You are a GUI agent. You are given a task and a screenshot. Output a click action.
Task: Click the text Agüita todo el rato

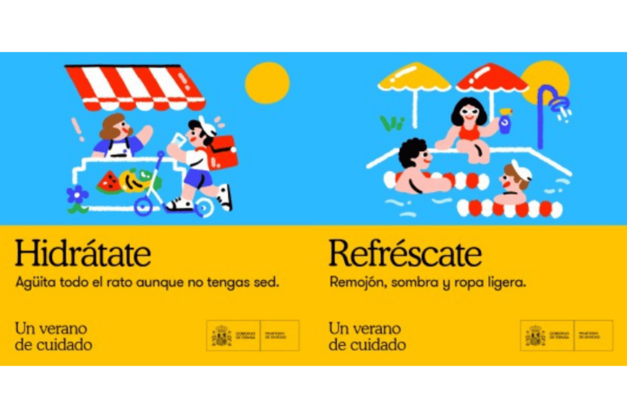[75, 282]
